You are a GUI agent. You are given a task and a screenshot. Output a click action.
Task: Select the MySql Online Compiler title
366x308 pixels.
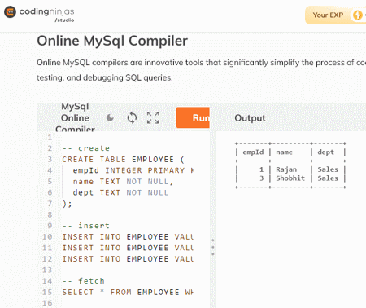(x=75, y=118)
